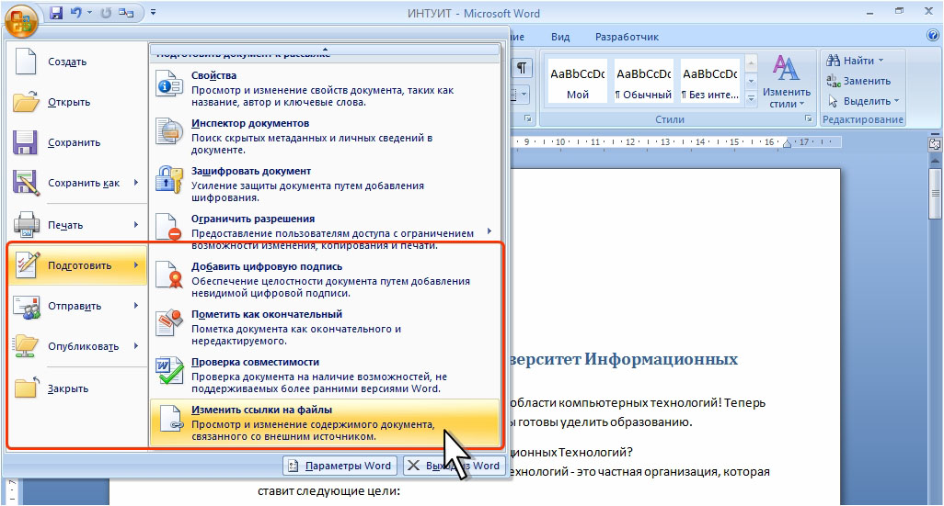Click the Выход из Word button
944x506 pixels.
tap(454, 466)
